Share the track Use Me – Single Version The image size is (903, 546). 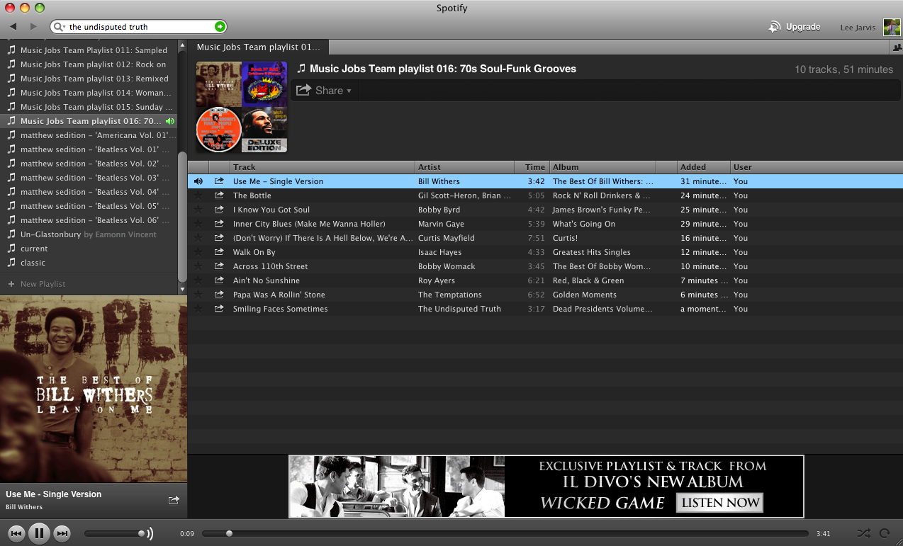pos(219,181)
